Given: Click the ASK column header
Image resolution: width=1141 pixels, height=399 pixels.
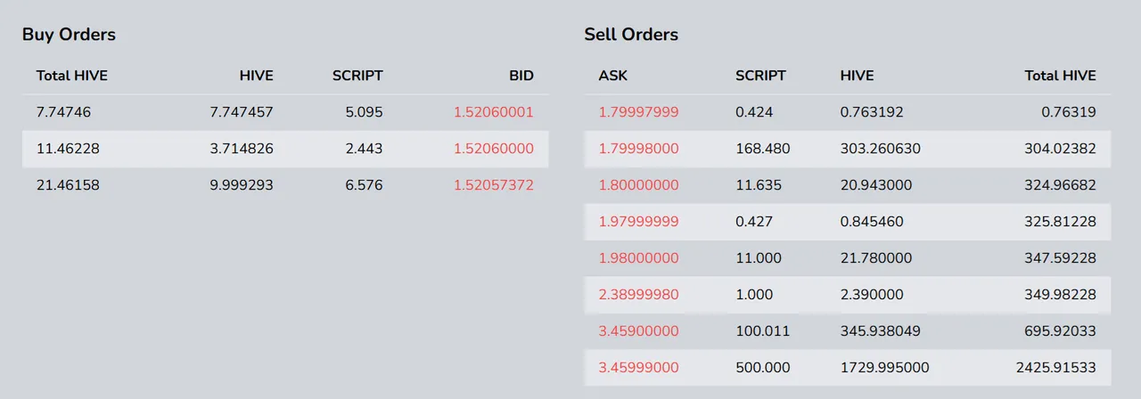Looking at the screenshot, I should [613, 76].
